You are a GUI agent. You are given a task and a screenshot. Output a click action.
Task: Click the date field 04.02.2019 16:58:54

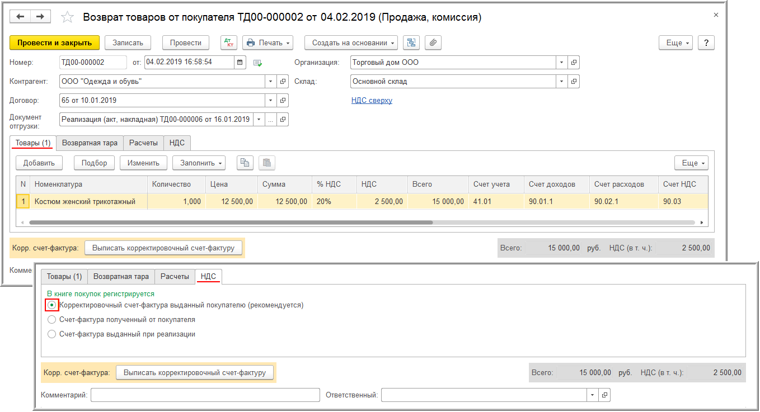190,62
